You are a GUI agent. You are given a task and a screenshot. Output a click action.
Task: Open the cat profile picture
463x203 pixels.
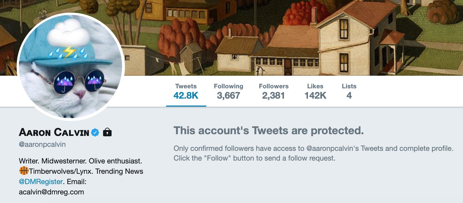coord(71,67)
